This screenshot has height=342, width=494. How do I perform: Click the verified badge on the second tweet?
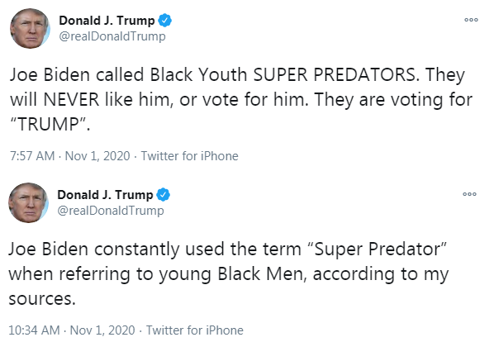click(x=163, y=195)
